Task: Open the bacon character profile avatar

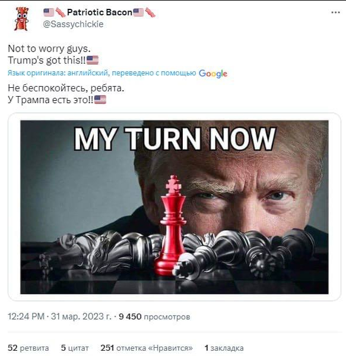Action: coord(21,18)
